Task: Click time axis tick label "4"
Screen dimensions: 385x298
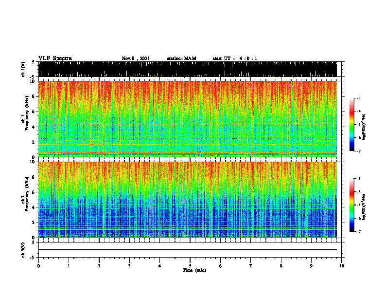Action: point(160,266)
